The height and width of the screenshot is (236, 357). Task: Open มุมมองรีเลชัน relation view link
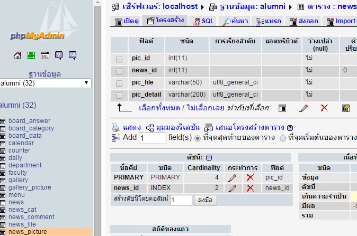178,127
